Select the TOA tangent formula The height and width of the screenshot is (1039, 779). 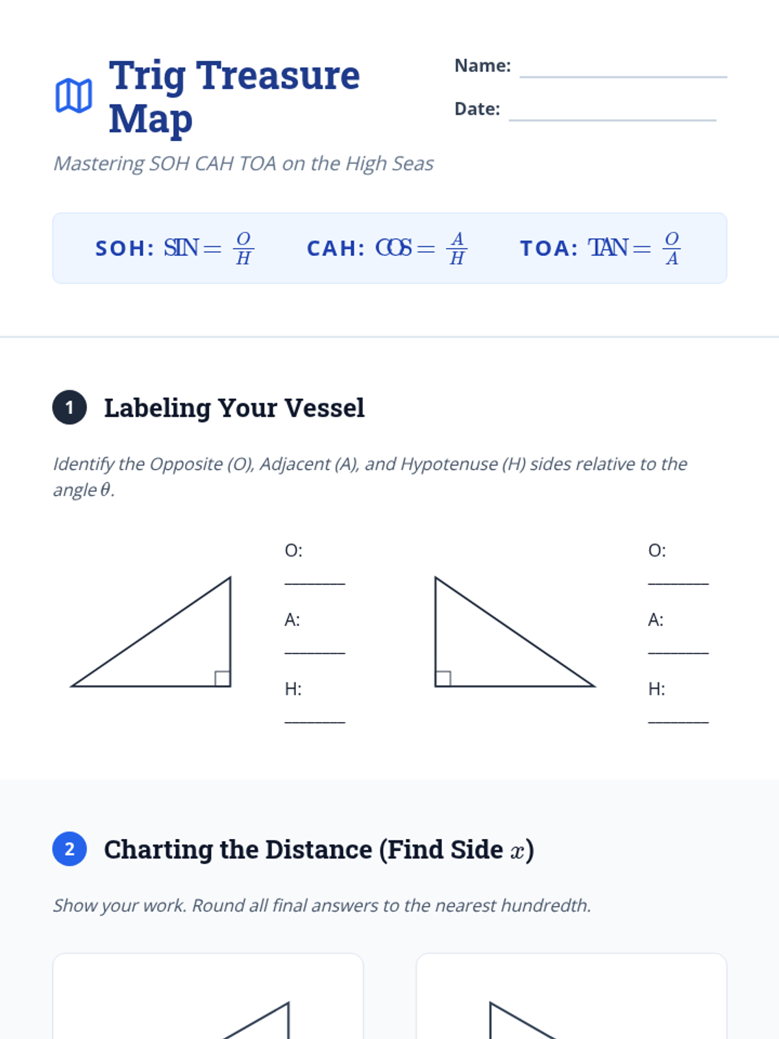pyautogui.click(x=600, y=248)
